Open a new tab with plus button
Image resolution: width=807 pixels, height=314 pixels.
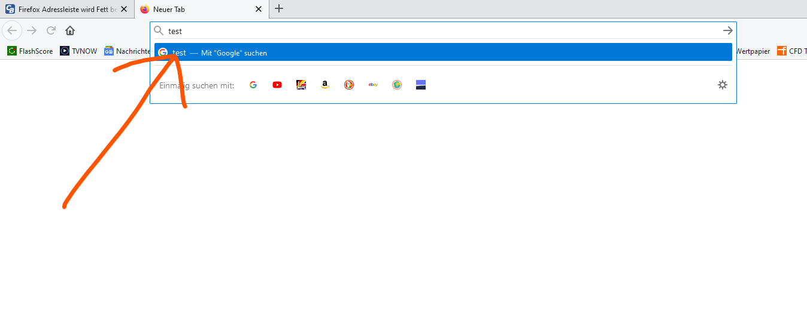279,8
